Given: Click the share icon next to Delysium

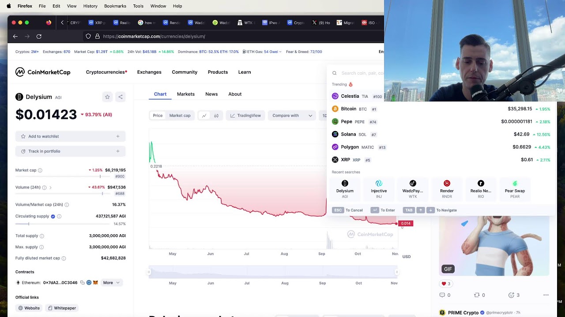Looking at the screenshot, I should pos(121,97).
